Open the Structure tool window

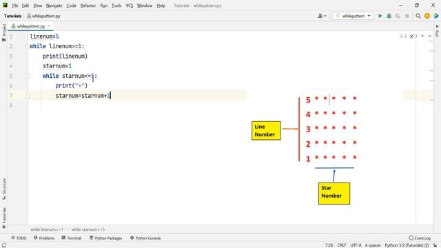pos(4,189)
